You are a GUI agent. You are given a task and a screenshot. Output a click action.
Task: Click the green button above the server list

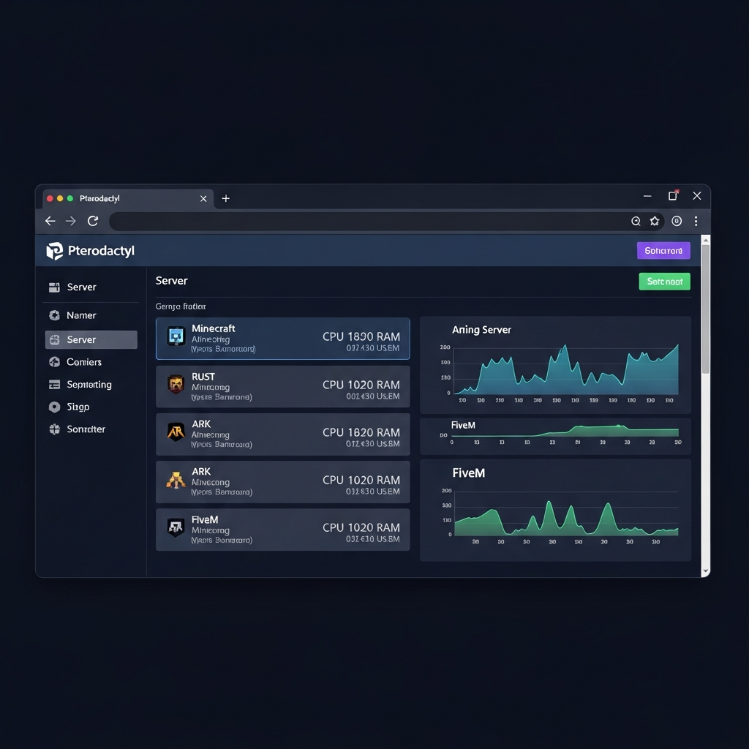pos(664,281)
